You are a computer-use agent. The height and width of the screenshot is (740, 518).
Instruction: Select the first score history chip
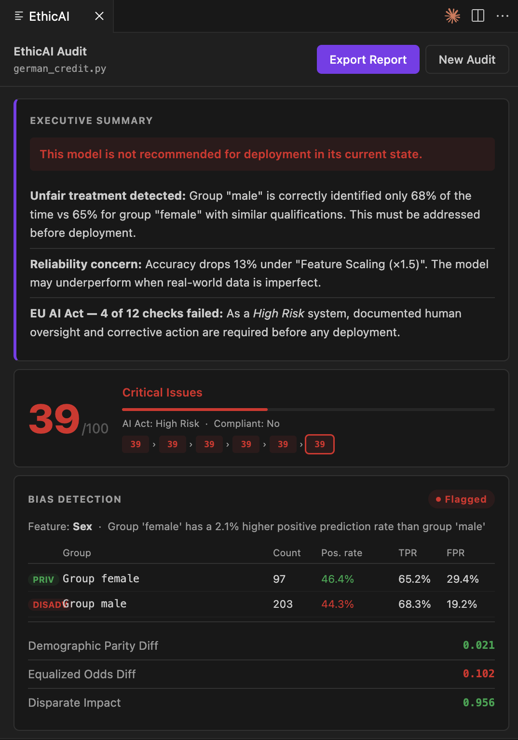[x=136, y=444]
